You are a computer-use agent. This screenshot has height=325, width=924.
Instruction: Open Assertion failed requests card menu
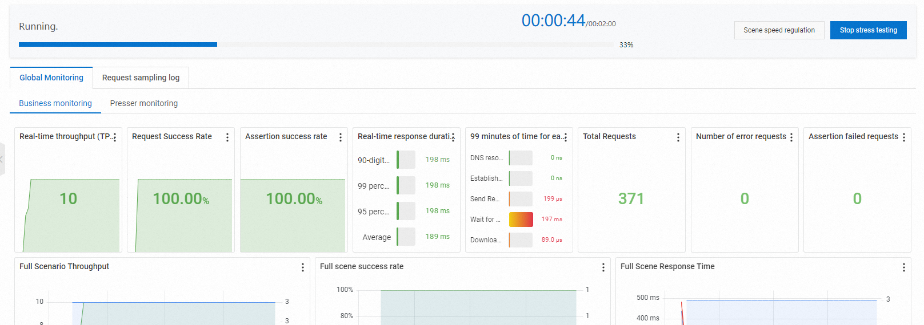[904, 137]
